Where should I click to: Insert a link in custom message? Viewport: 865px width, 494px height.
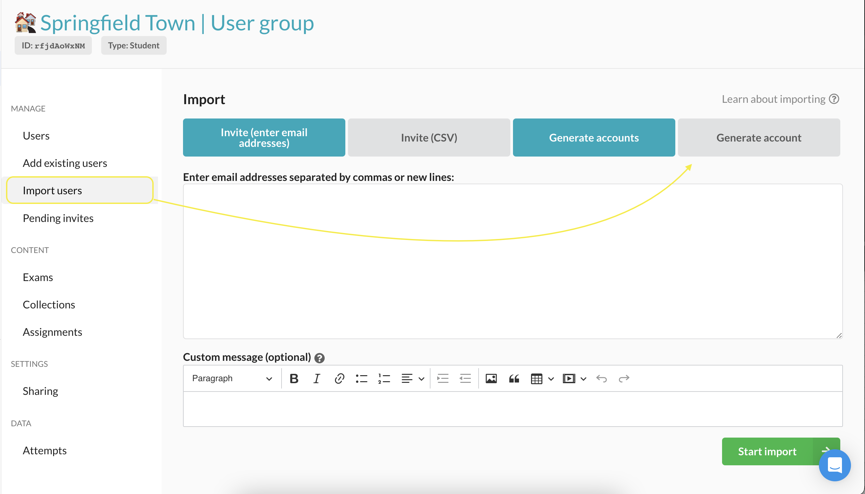(339, 378)
